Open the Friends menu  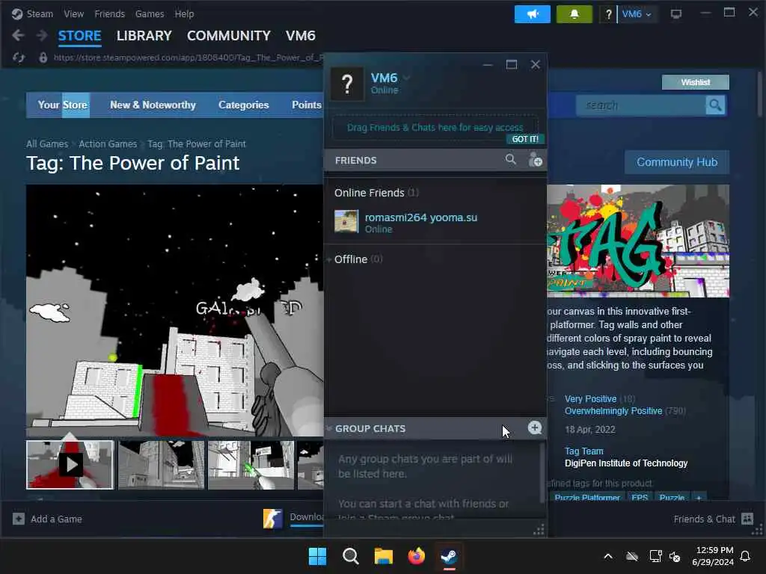109,13
